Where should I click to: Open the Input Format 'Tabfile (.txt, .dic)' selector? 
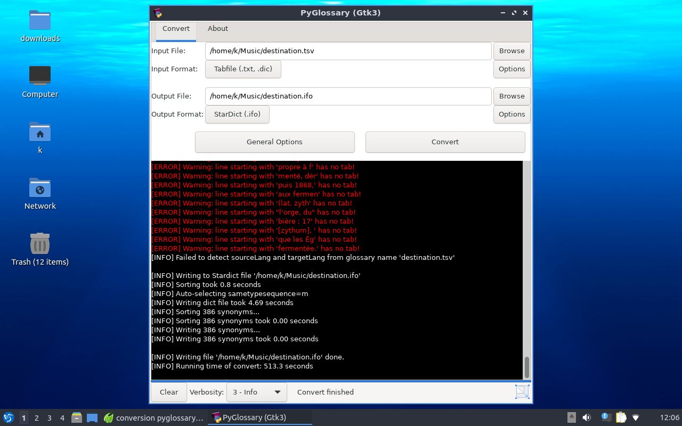click(x=243, y=69)
